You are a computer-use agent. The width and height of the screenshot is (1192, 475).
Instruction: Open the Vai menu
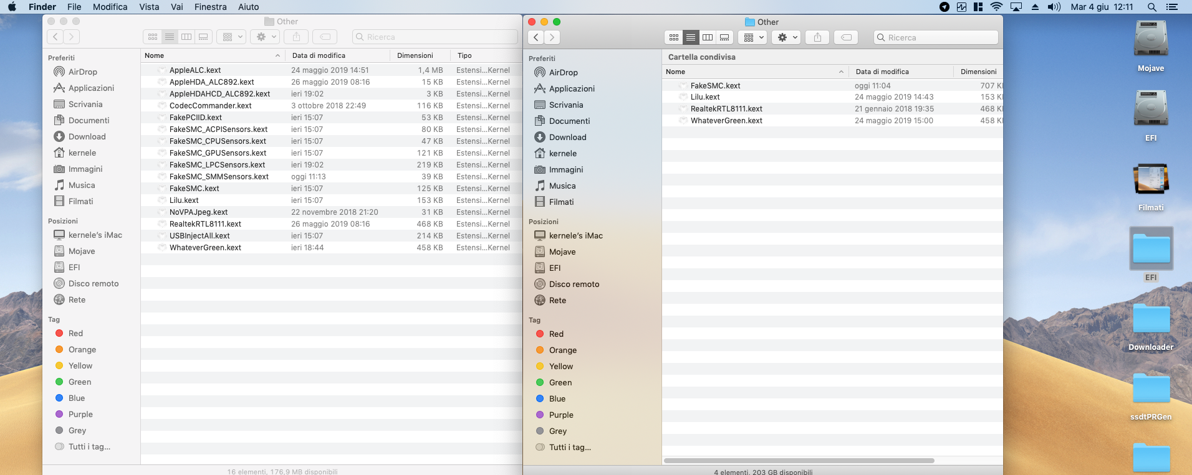click(177, 7)
